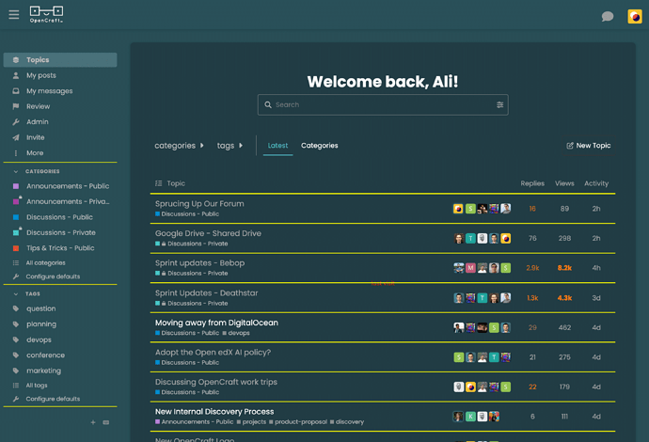
Task: Open the tags filter dropdown
Action: coord(230,146)
